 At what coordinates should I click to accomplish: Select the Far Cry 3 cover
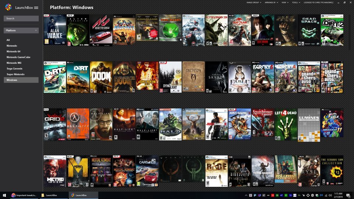click(263, 77)
